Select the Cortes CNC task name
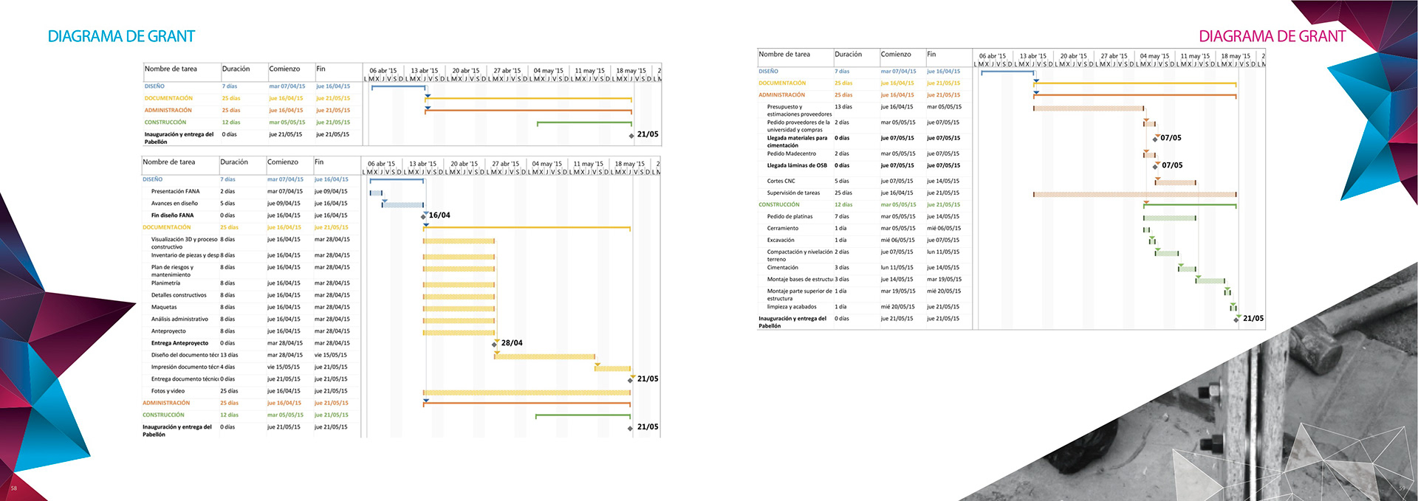This screenshot has height=501, width=1418. pyautogui.click(x=781, y=181)
